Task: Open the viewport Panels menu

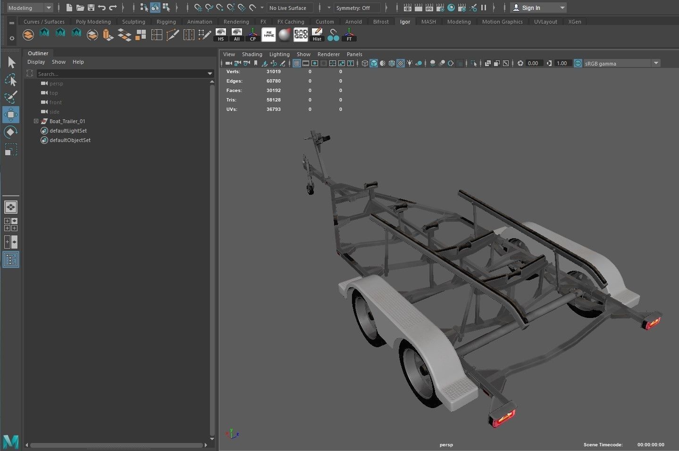Action: tap(354, 54)
